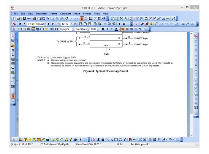
Task: Click the JS JavaScript icon
Action: click(x=163, y=19)
